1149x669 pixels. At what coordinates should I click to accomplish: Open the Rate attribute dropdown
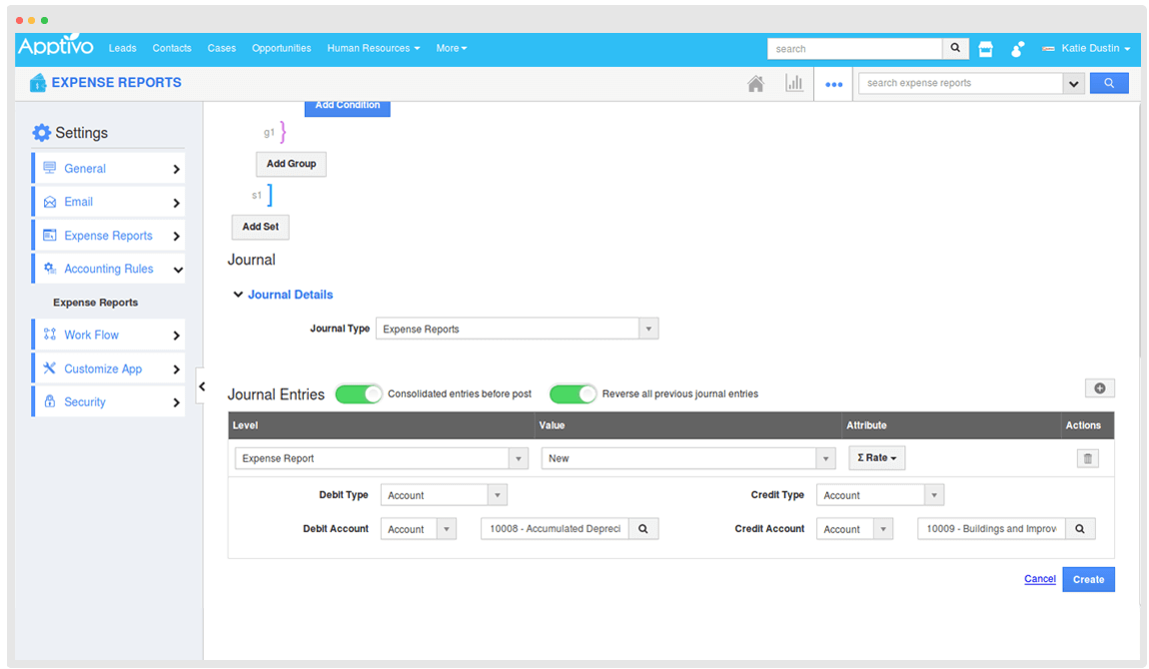876,458
